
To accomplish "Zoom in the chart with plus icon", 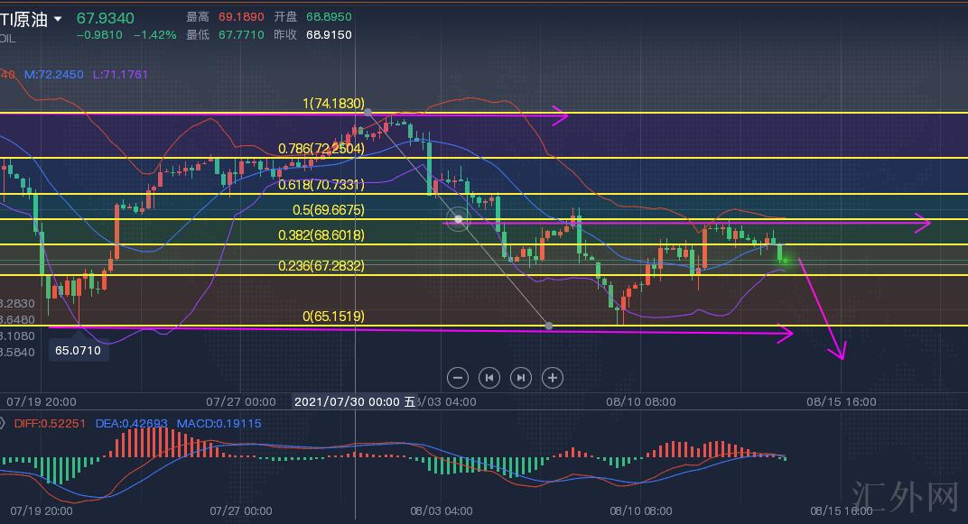I will click(553, 378).
